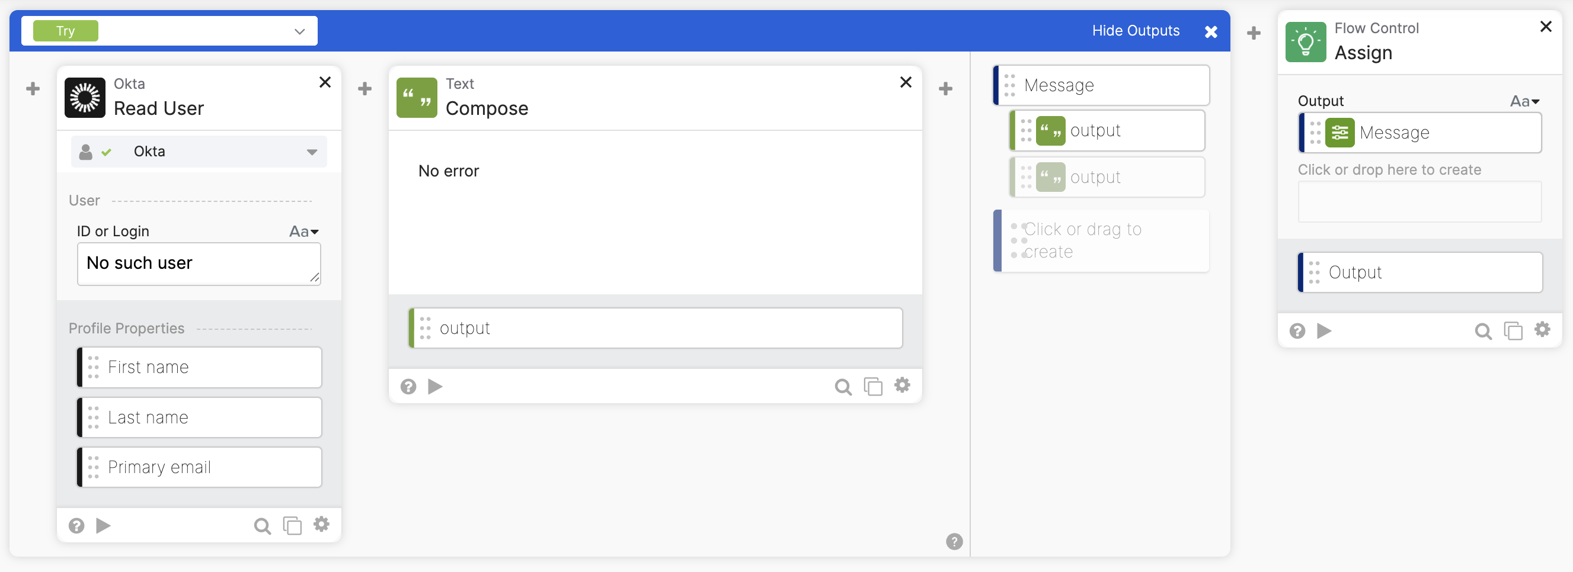Click the Flow Control lightbulb icon

pos(1305,42)
